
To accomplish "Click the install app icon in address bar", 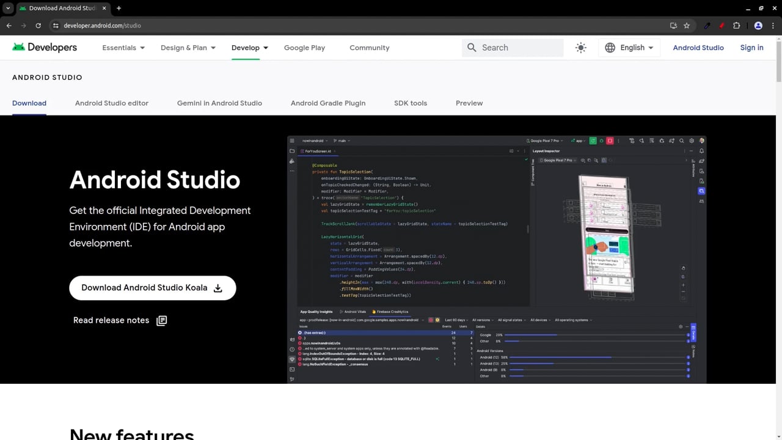I will click(x=673, y=26).
